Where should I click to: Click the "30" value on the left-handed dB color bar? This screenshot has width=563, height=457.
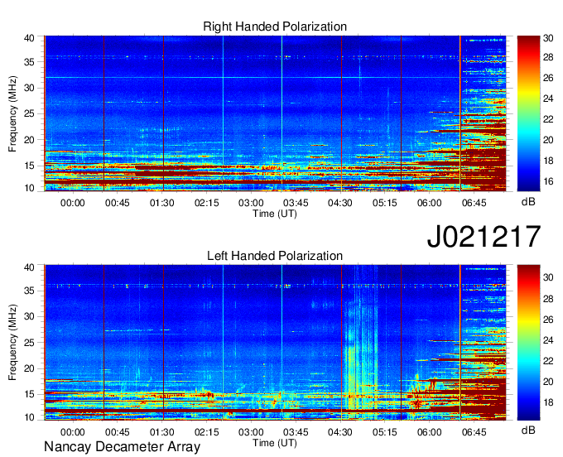(x=548, y=277)
